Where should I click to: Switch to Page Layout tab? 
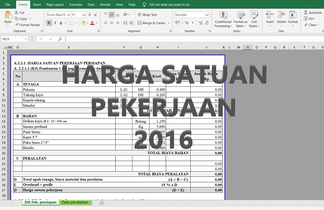coord(55,5)
